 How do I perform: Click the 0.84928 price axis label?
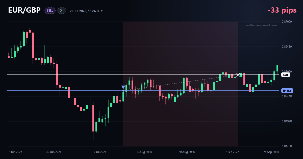287,121
